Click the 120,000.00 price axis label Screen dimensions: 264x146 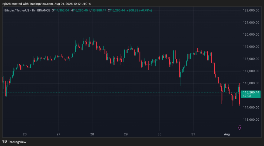pyautogui.click(x=251, y=35)
